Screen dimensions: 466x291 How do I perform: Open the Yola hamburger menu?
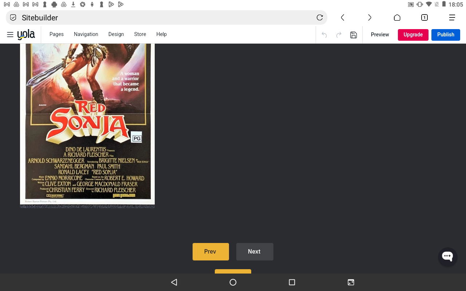(10, 35)
